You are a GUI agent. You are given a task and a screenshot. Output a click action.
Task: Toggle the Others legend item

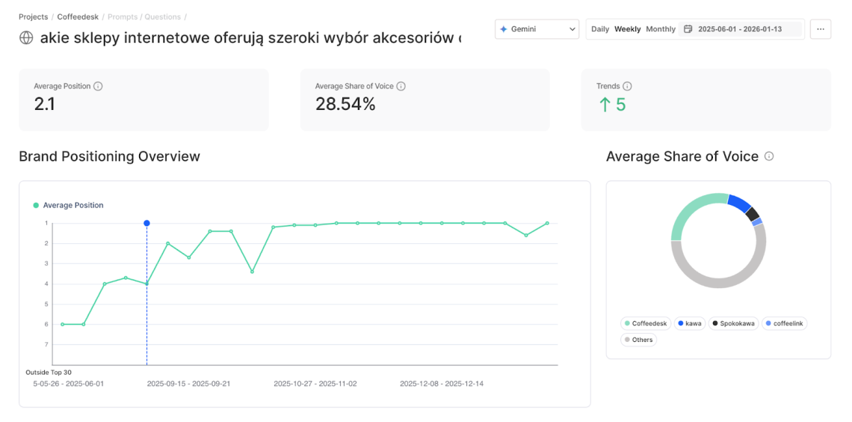click(638, 340)
